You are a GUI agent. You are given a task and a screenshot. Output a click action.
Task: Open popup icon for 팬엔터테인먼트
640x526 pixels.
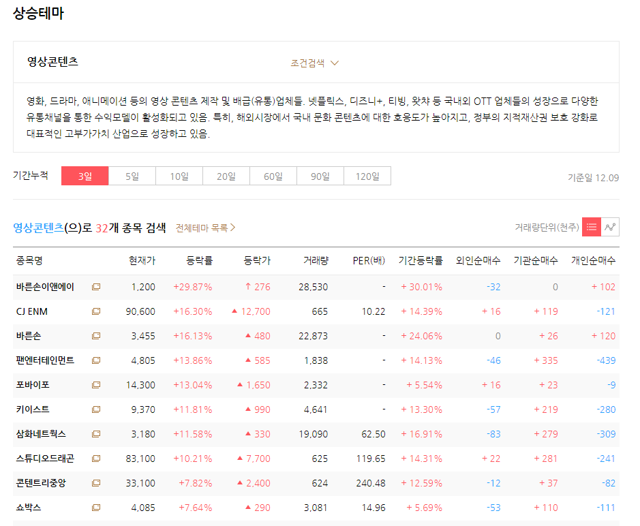tap(96, 360)
